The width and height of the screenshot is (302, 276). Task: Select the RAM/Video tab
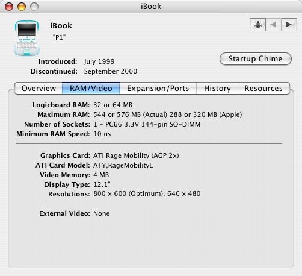coord(91,88)
